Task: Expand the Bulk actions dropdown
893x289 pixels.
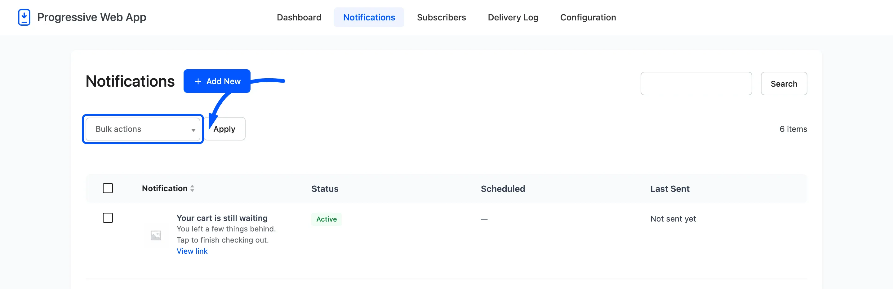Action: pyautogui.click(x=143, y=129)
